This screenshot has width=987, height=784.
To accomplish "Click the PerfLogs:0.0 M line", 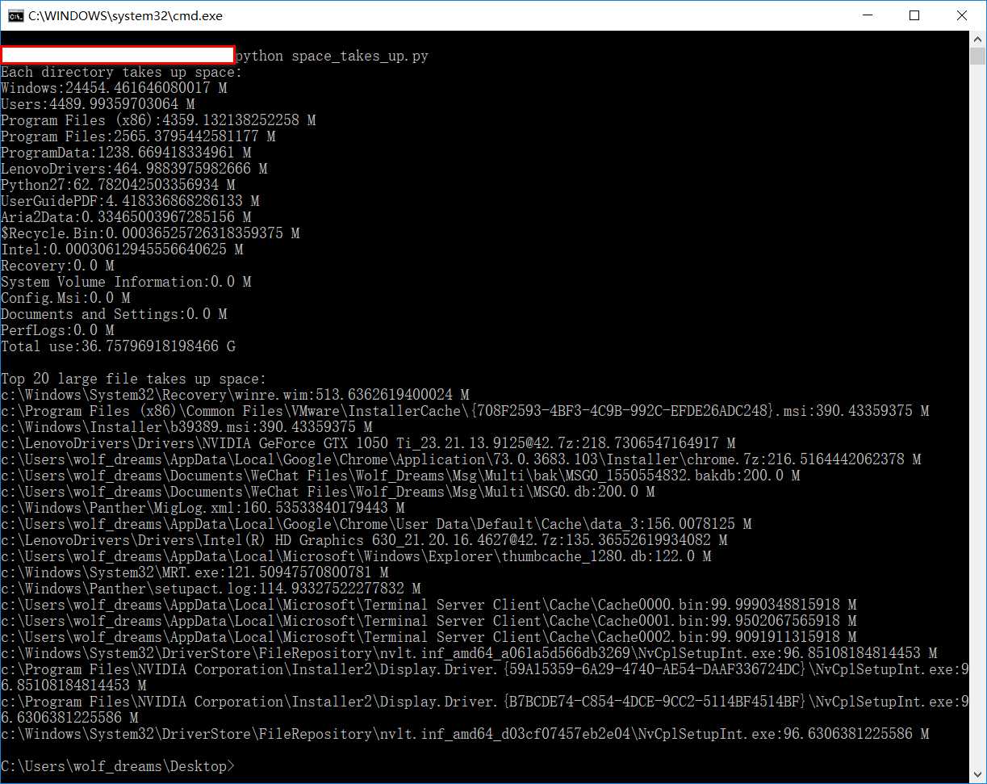I will 57,330.
